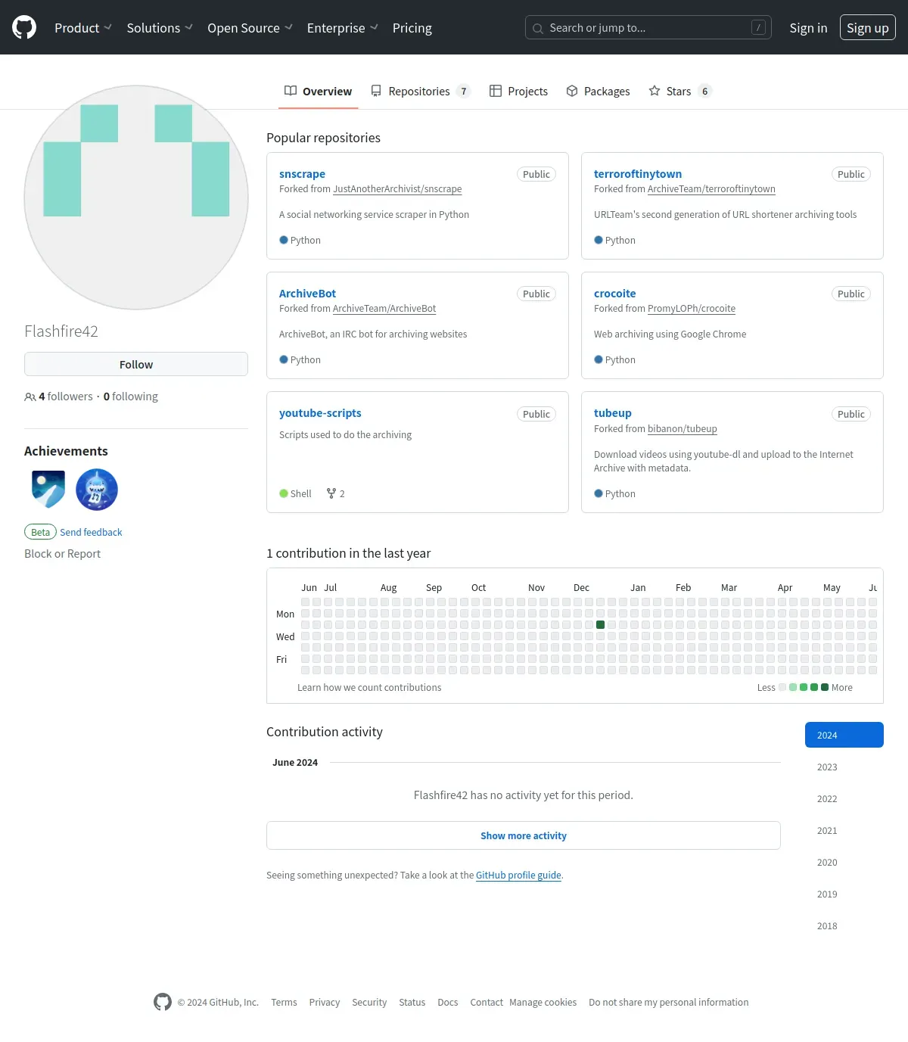Open bibanon/tubeup fork source
Image resolution: width=908 pixels, height=1042 pixels.
pyautogui.click(x=682, y=429)
